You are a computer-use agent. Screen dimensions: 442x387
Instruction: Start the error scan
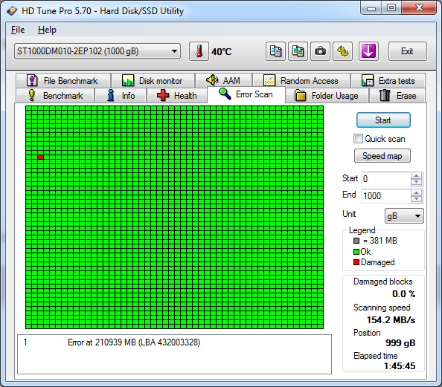point(383,120)
